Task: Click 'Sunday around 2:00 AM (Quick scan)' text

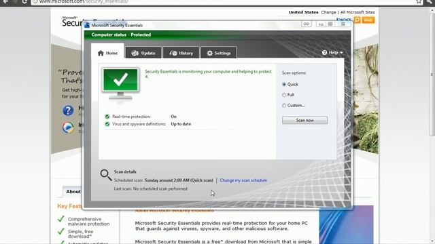Action: (x=179, y=180)
